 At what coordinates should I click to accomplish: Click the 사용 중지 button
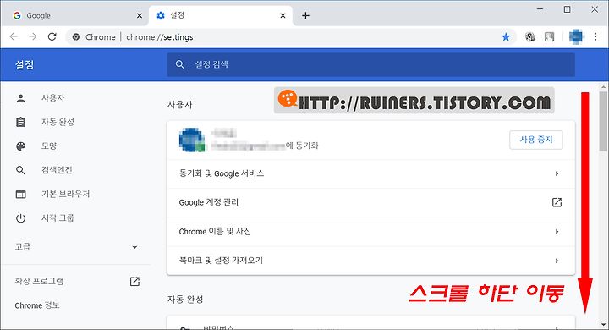(536, 140)
